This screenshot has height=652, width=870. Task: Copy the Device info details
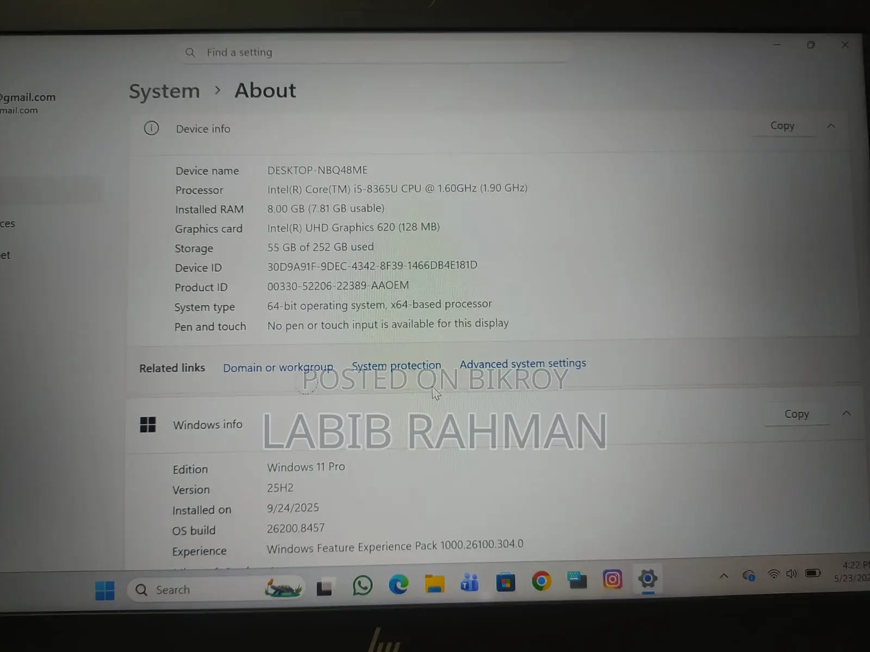[782, 126]
